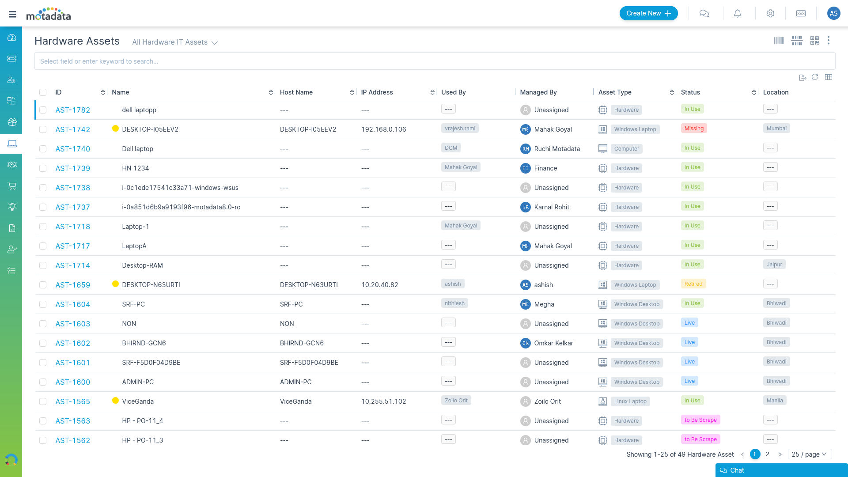
Task: Click the refresh icon above the asset list
Action: 815,77
